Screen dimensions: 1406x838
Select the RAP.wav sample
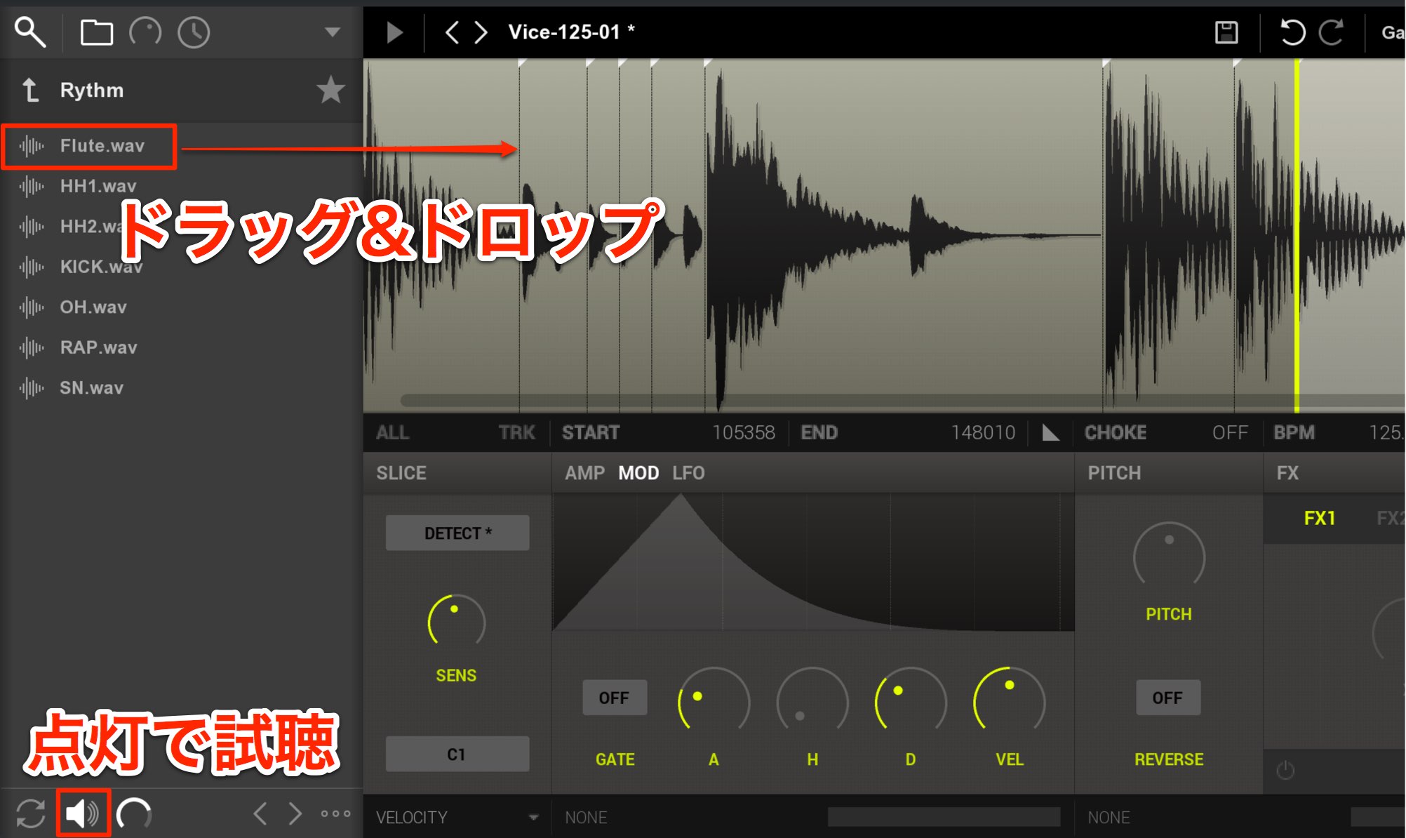click(99, 347)
